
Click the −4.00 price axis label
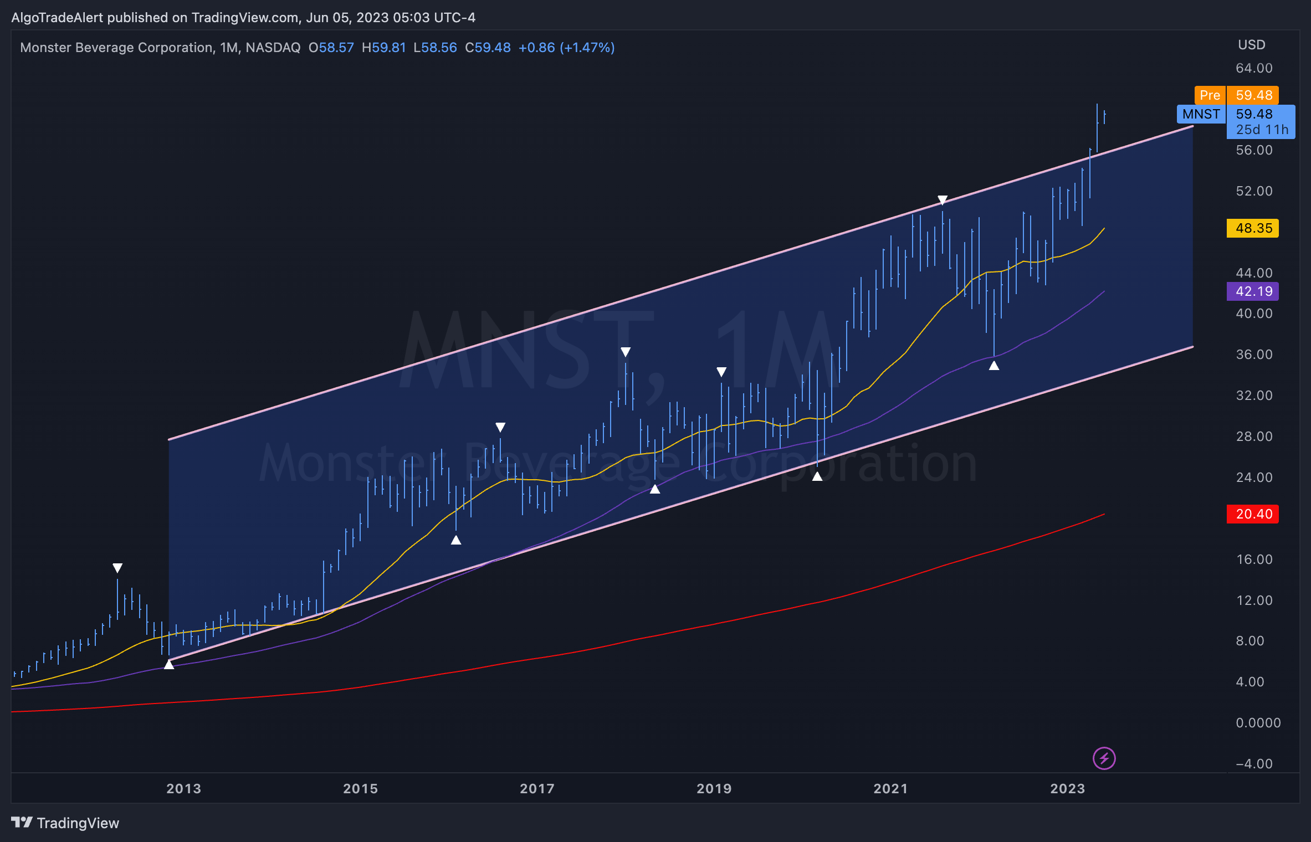(x=1254, y=764)
